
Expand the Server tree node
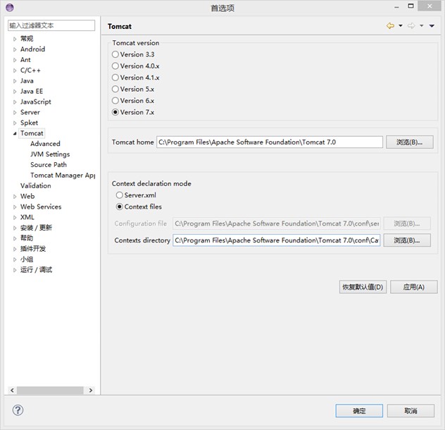coord(15,113)
